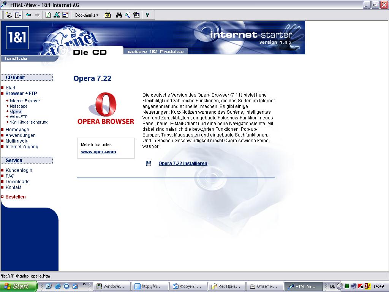Click the tree structure toolbar icon
Screen dimensions: 389x292
(x=8, y=15)
